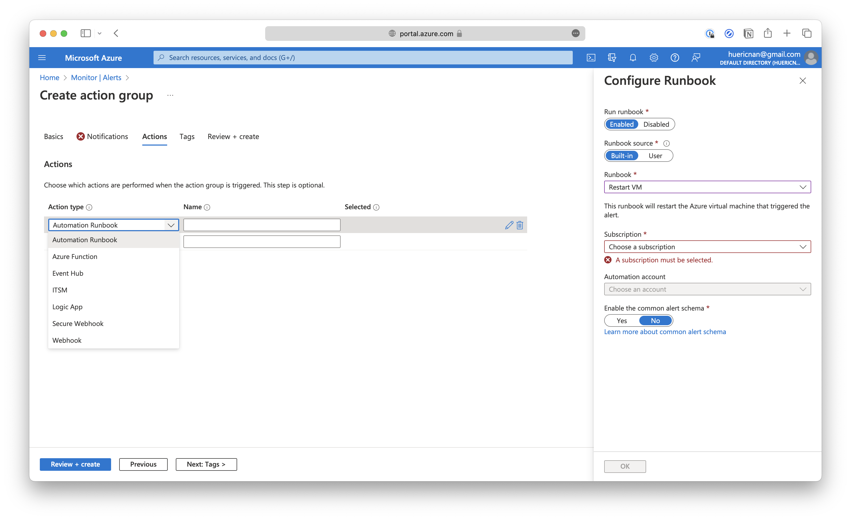The height and width of the screenshot is (520, 851).
Task: Select Built-in runbook source
Action: click(x=621, y=156)
